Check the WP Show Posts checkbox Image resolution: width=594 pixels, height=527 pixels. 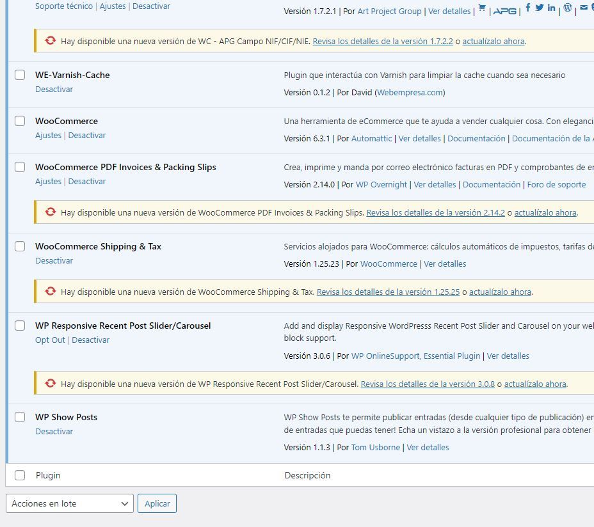pos(20,417)
